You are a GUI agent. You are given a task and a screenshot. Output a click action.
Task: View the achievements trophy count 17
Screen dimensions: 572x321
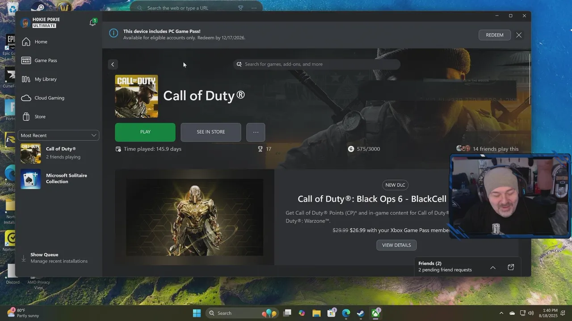[x=265, y=149]
